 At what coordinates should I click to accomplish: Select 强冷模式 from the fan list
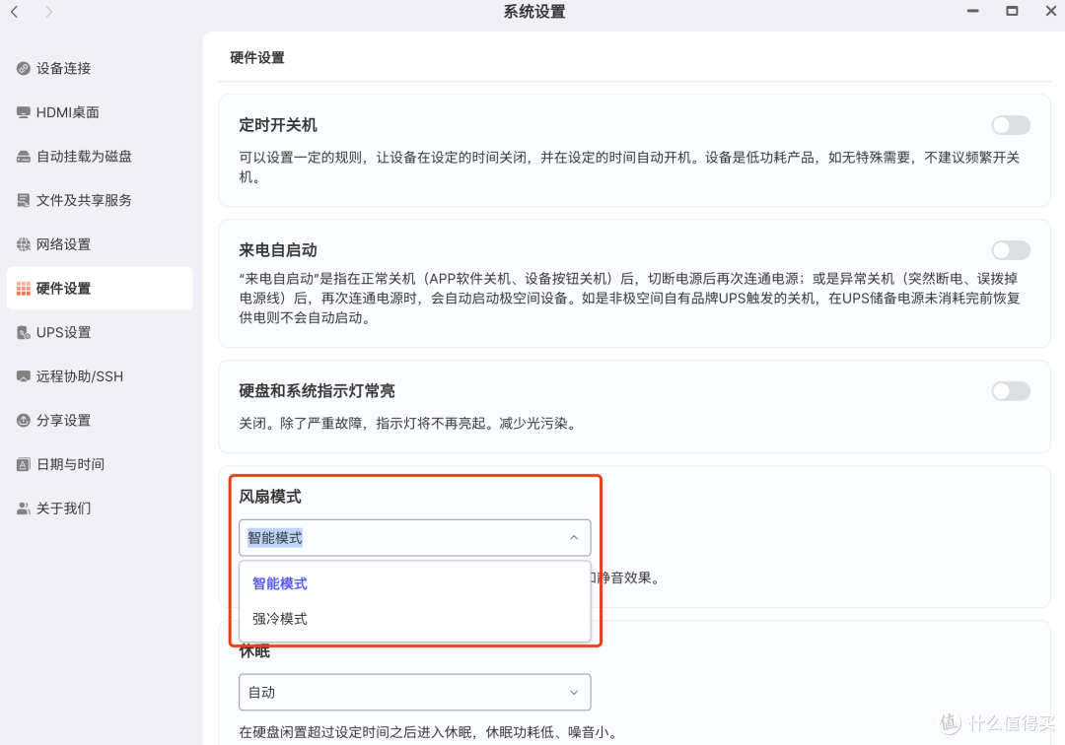click(279, 618)
